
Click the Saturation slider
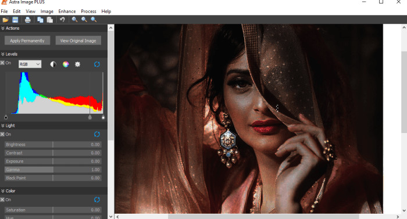53,210
